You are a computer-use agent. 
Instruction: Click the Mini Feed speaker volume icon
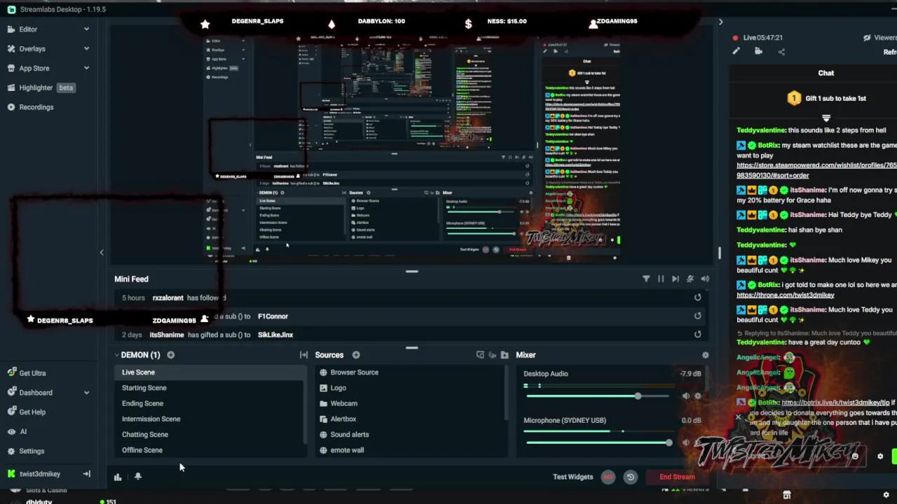tap(705, 279)
